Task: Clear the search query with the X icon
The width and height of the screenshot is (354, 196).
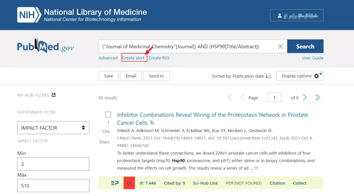Action: [x=280, y=46]
